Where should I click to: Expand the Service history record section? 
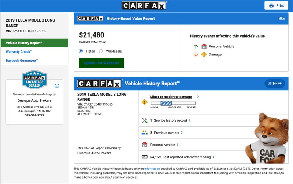tap(170, 120)
